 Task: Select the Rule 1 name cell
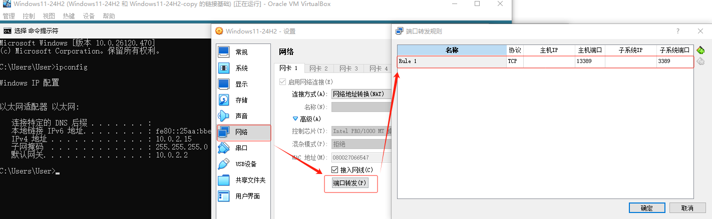point(452,61)
